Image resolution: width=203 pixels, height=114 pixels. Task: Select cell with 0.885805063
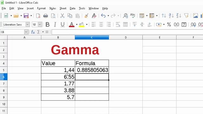coord(92,70)
